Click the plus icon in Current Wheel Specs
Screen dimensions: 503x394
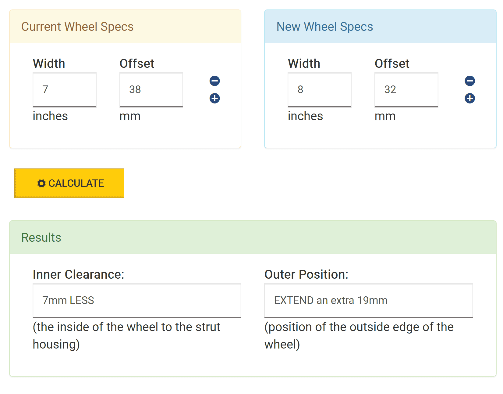coord(214,98)
